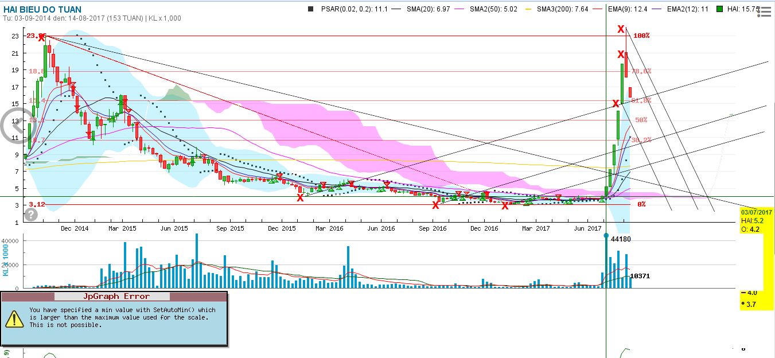Screen dimensions: 775x358
Task: Click the 78.6% Fibonacci level label
Action: click(x=641, y=71)
